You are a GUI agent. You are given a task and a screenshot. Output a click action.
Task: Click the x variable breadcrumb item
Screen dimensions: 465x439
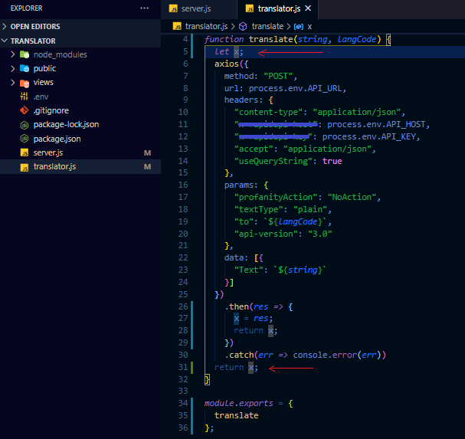coord(309,25)
